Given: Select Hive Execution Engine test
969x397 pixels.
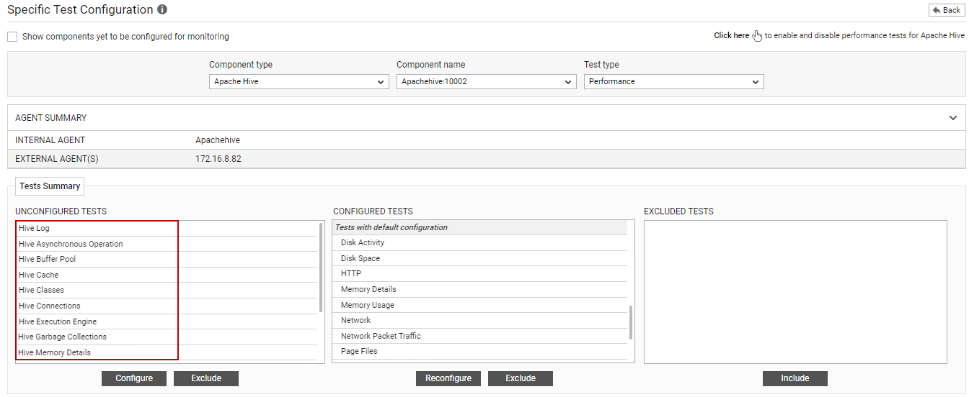Looking at the screenshot, I should coord(167,321).
